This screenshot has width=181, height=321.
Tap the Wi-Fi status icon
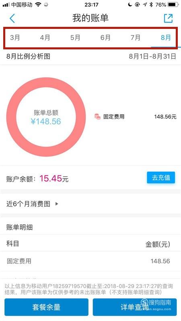38,4
